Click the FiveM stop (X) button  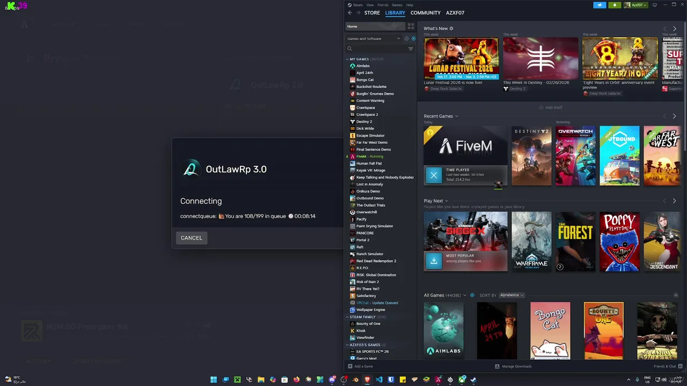(x=434, y=175)
